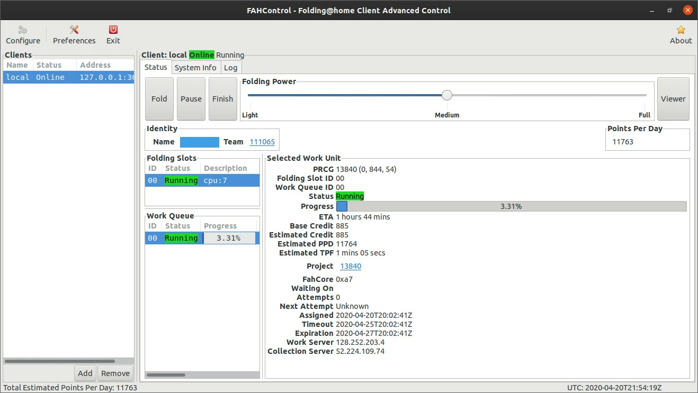Screen dimensions: 698x393
Task: Switch to the System Info tab
Action: point(195,68)
